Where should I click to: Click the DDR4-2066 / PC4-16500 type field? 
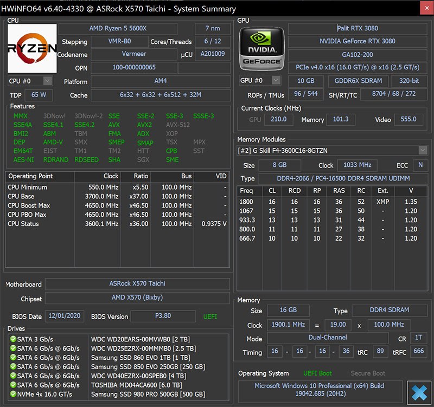(343, 179)
